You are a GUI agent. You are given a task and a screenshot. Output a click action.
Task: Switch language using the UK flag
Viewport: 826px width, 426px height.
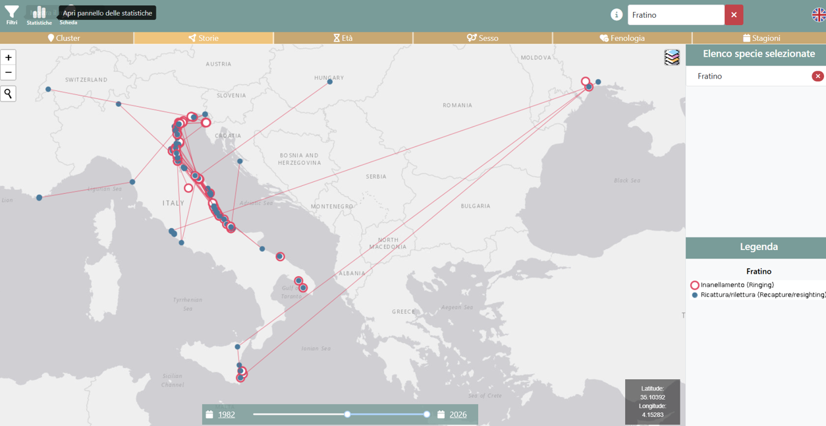point(818,15)
